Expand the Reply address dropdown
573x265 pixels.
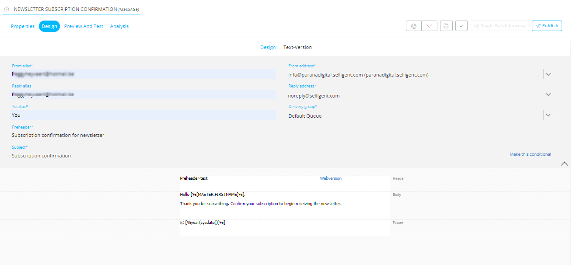point(548,94)
